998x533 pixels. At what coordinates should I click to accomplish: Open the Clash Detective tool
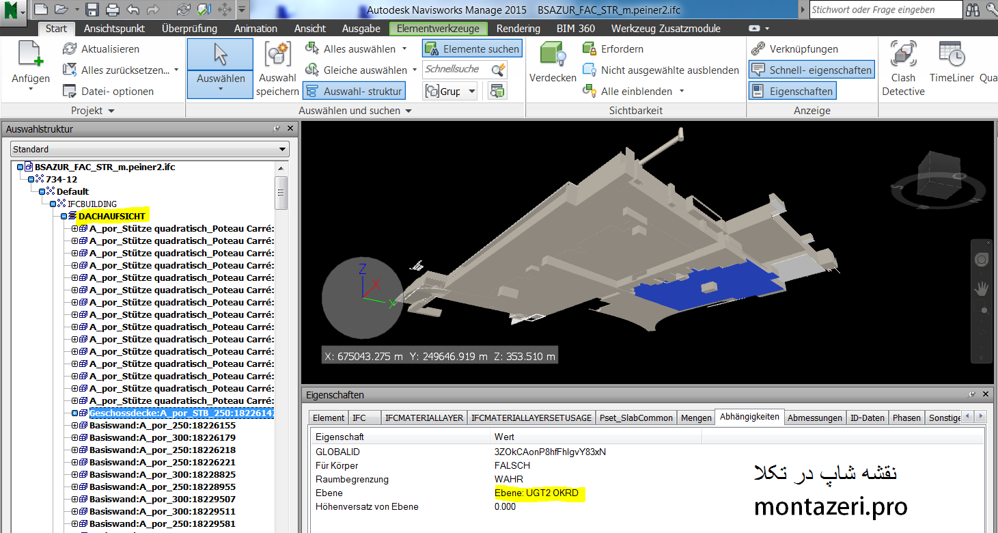point(903,68)
